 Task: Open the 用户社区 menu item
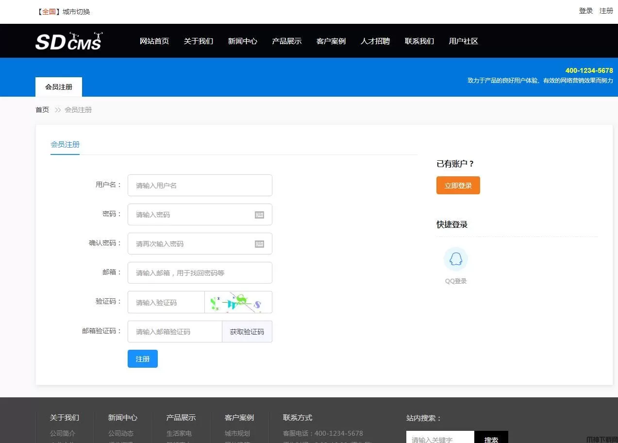pos(464,41)
